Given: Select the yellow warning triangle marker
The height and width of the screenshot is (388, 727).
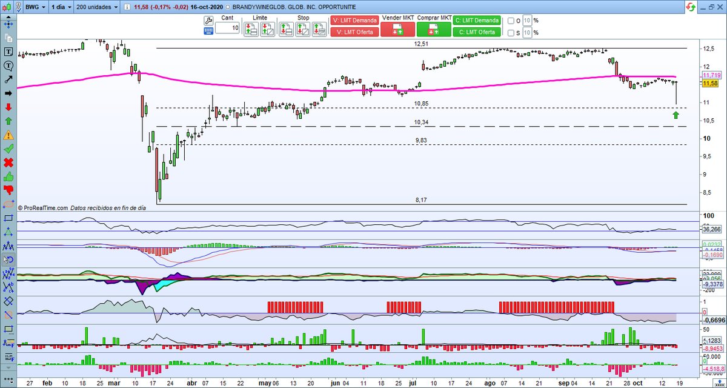Looking at the screenshot, I should tap(8, 135).
